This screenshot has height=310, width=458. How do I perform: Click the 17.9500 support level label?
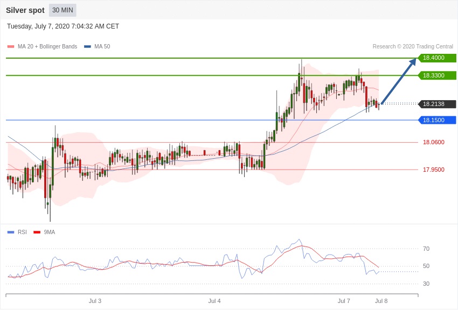click(433, 170)
